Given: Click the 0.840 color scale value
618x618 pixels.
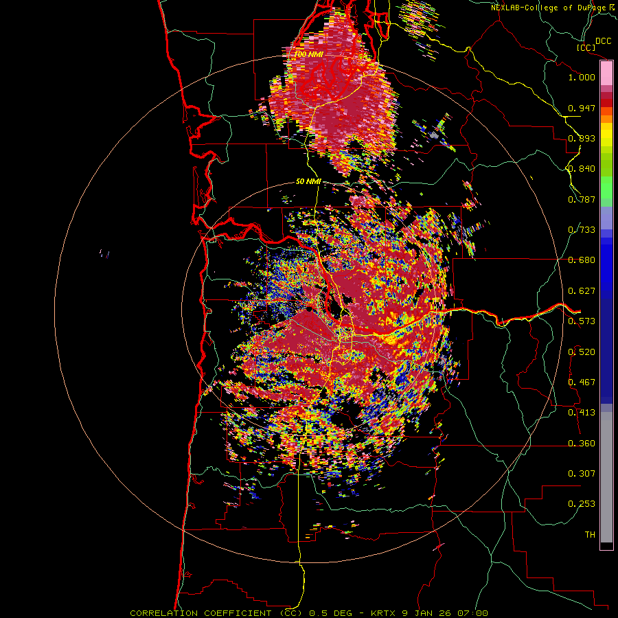Looking at the screenshot, I should (582, 169).
